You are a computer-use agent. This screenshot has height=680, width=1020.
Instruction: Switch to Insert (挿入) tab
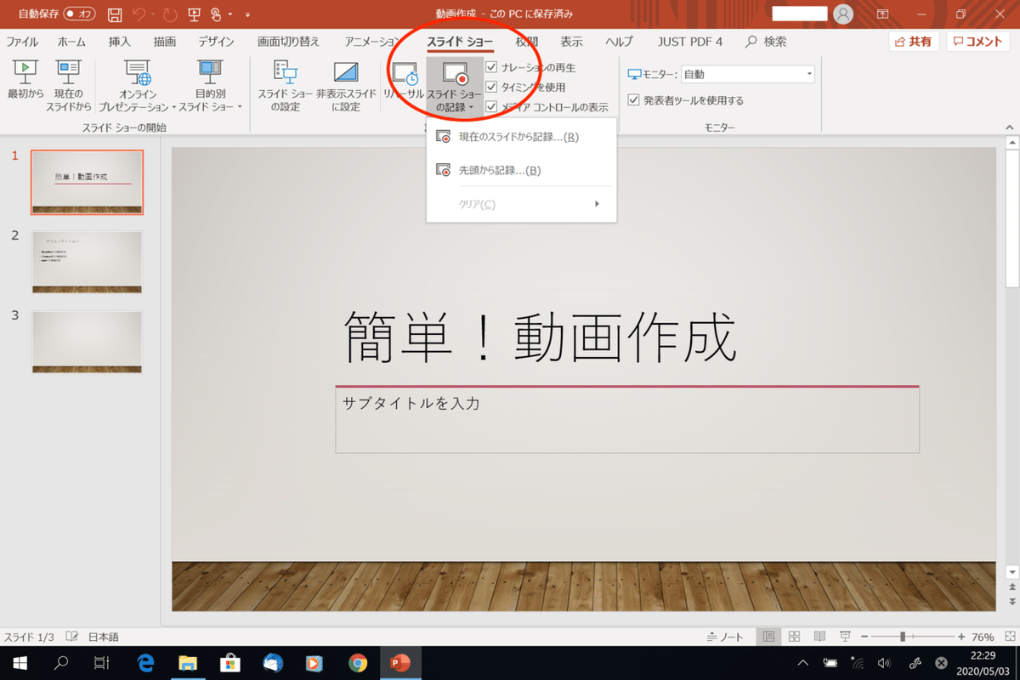pos(120,42)
